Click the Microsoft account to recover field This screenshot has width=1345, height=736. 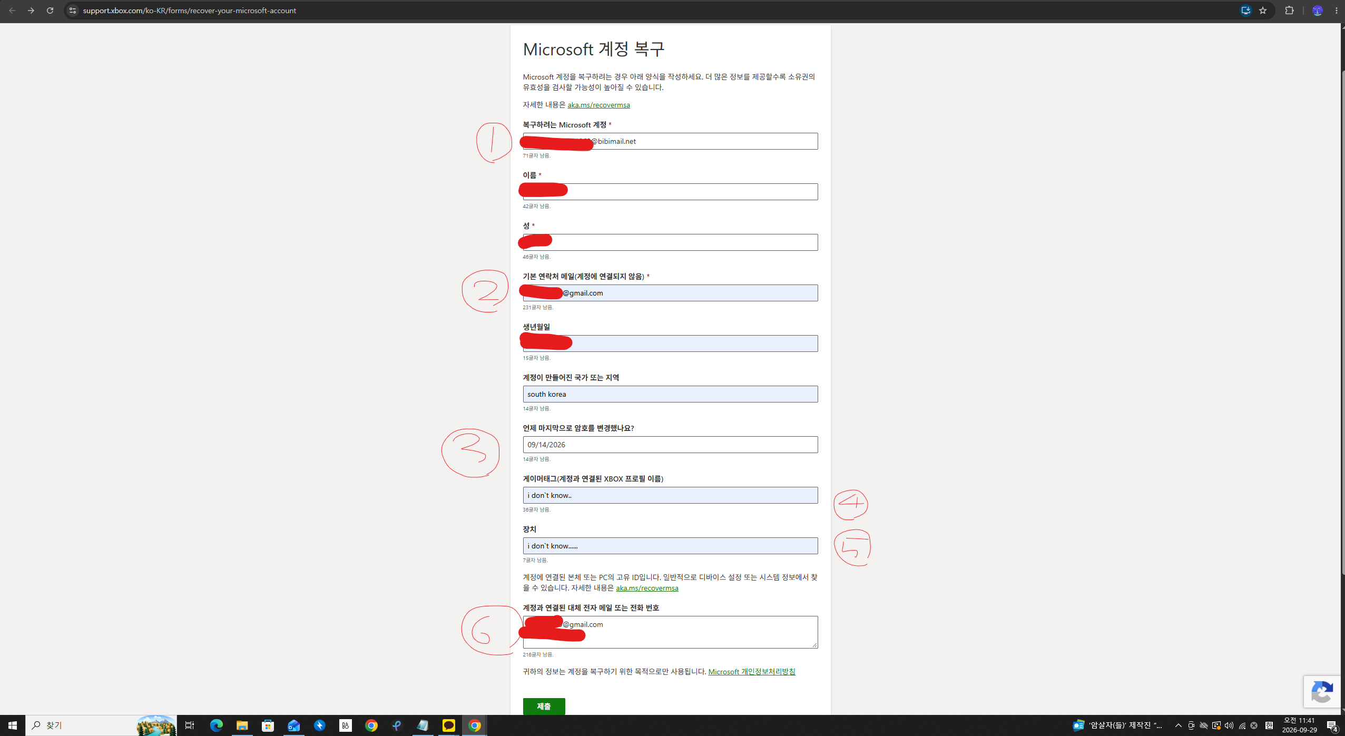(670, 141)
